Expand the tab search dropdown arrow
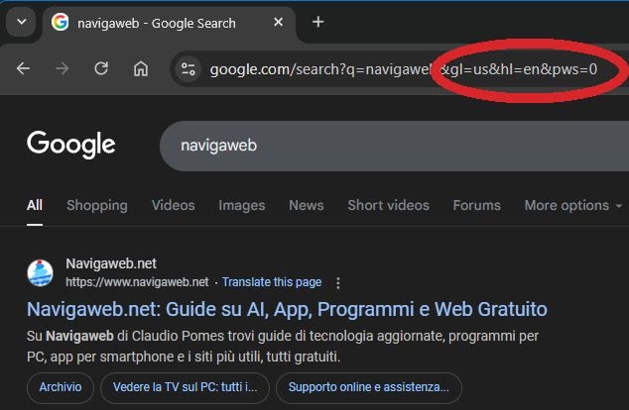The image size is (629, 410). click(21, 23)
